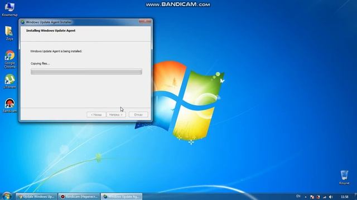
Task: Select Windows Update Ag... taskbar button
Action: 122,197
